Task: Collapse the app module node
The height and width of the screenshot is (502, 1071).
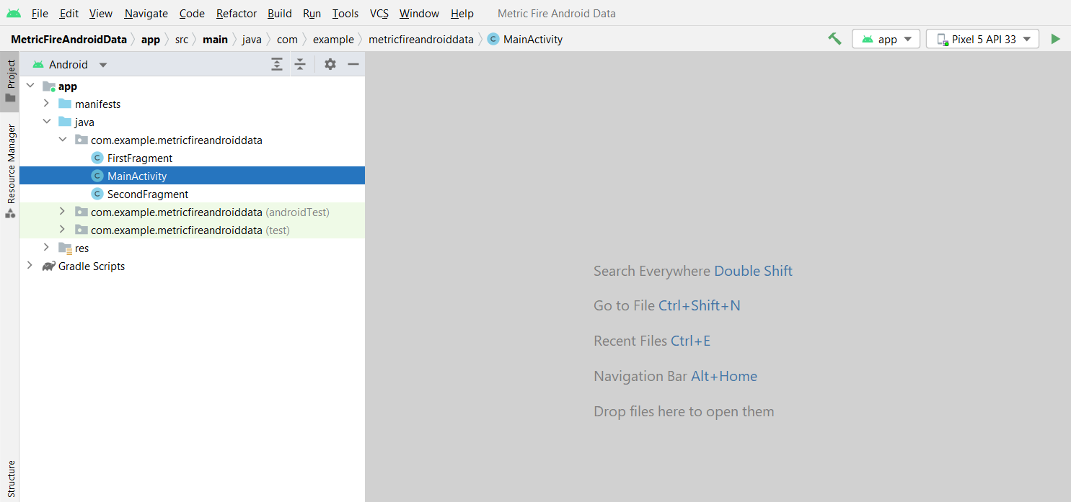Action: [x=30, y=86]
